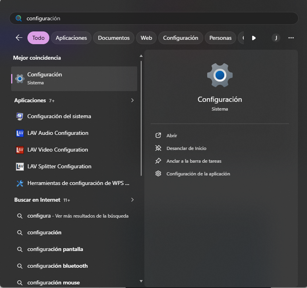
Task: Click the search magnifier icon in search box
Action: (19, 18)
